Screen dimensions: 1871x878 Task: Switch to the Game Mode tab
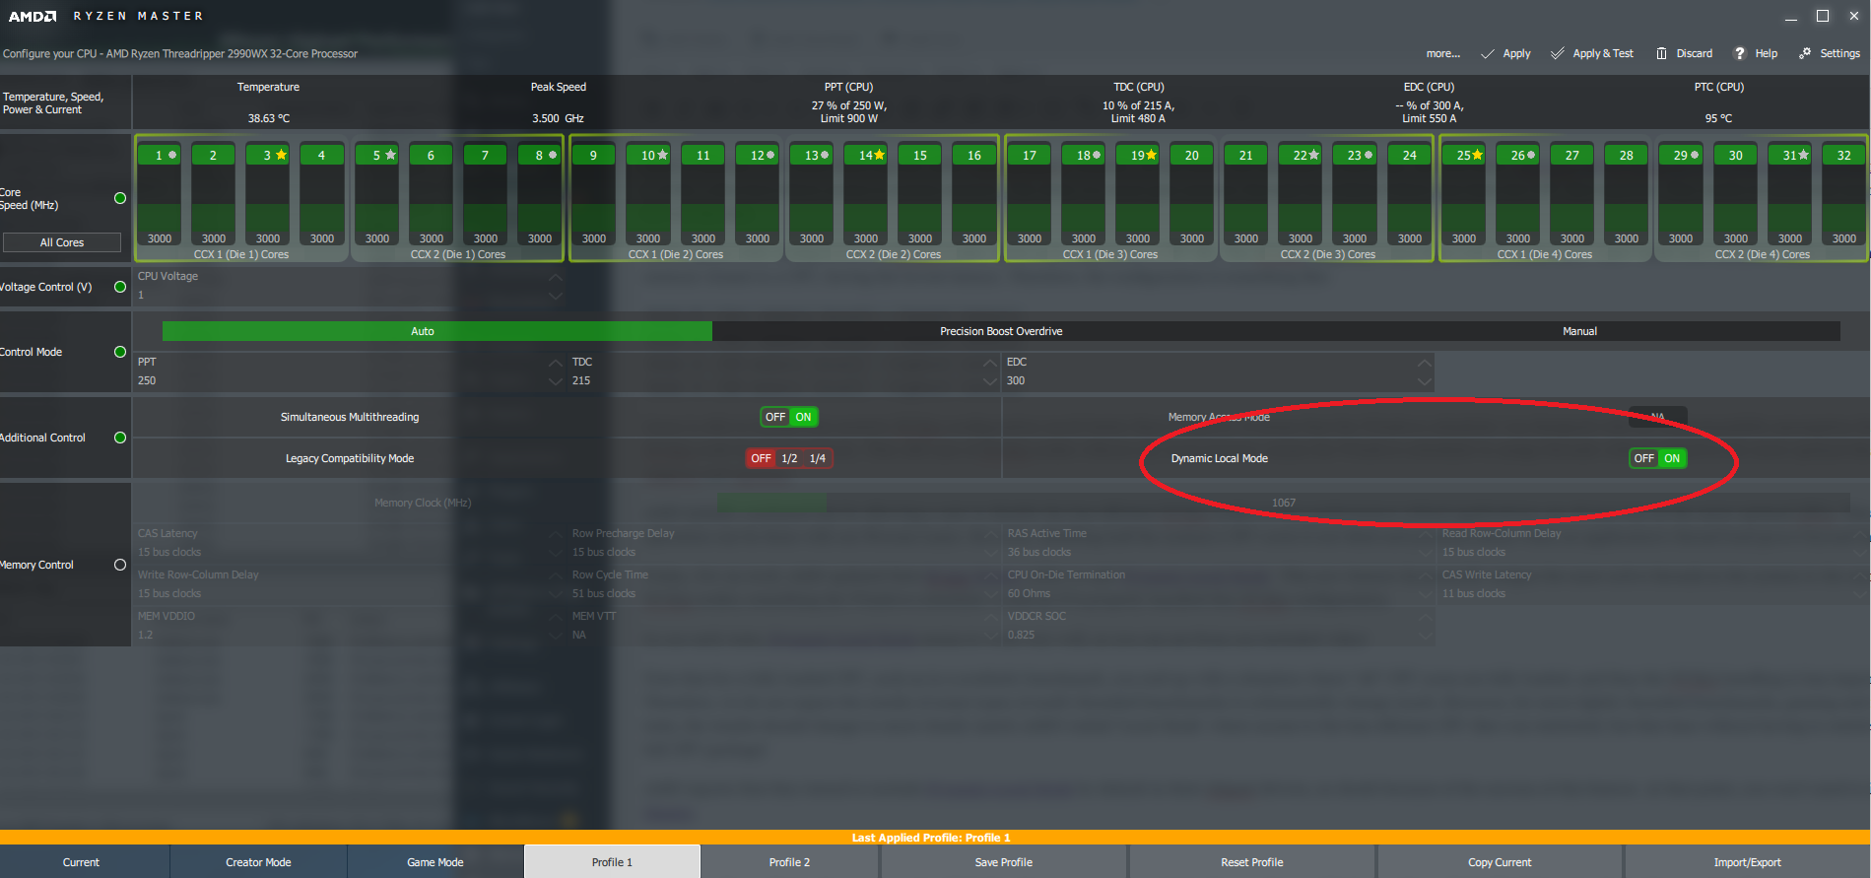tap(435, 862)
